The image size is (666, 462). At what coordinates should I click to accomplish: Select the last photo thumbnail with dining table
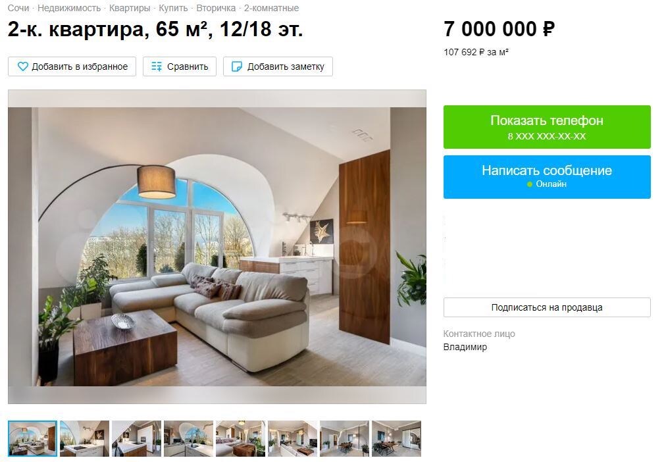[396, 439]
